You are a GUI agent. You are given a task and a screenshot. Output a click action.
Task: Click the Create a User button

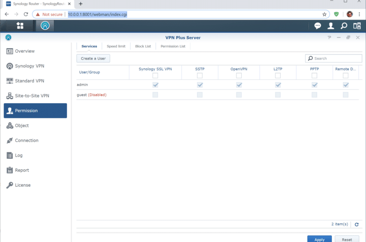(x=93, y=58)
